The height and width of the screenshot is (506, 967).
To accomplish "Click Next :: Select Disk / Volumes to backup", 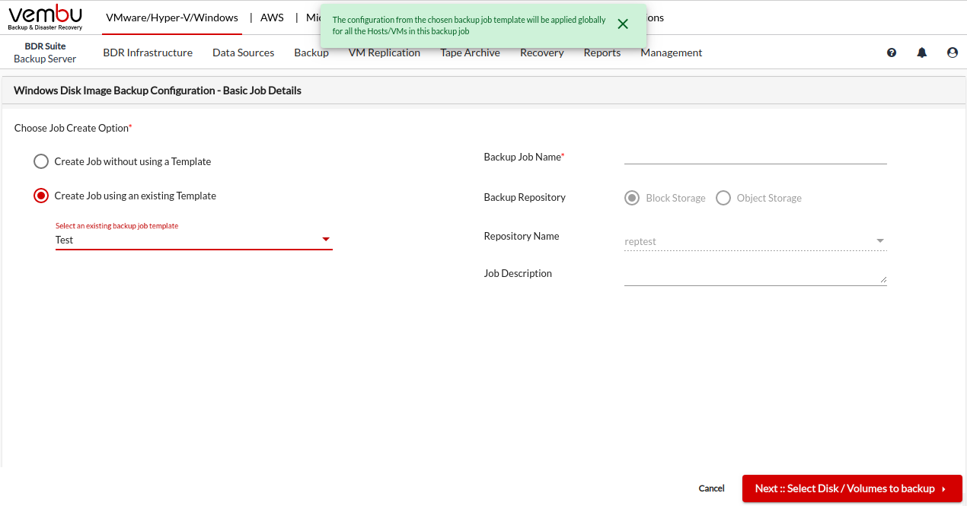I will pyautogui.click(x=851, y=488).
